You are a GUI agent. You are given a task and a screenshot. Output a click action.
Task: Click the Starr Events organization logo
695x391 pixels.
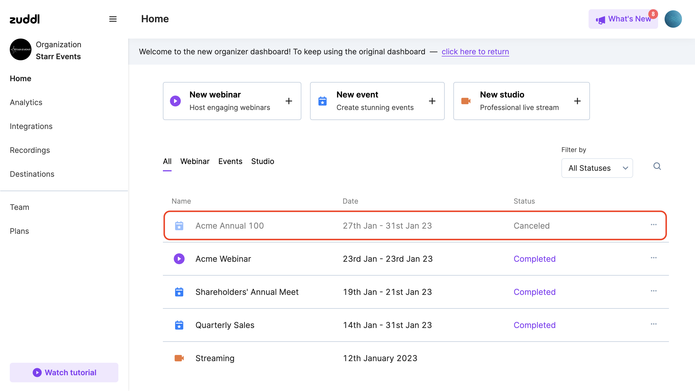(x=21, y=49)
